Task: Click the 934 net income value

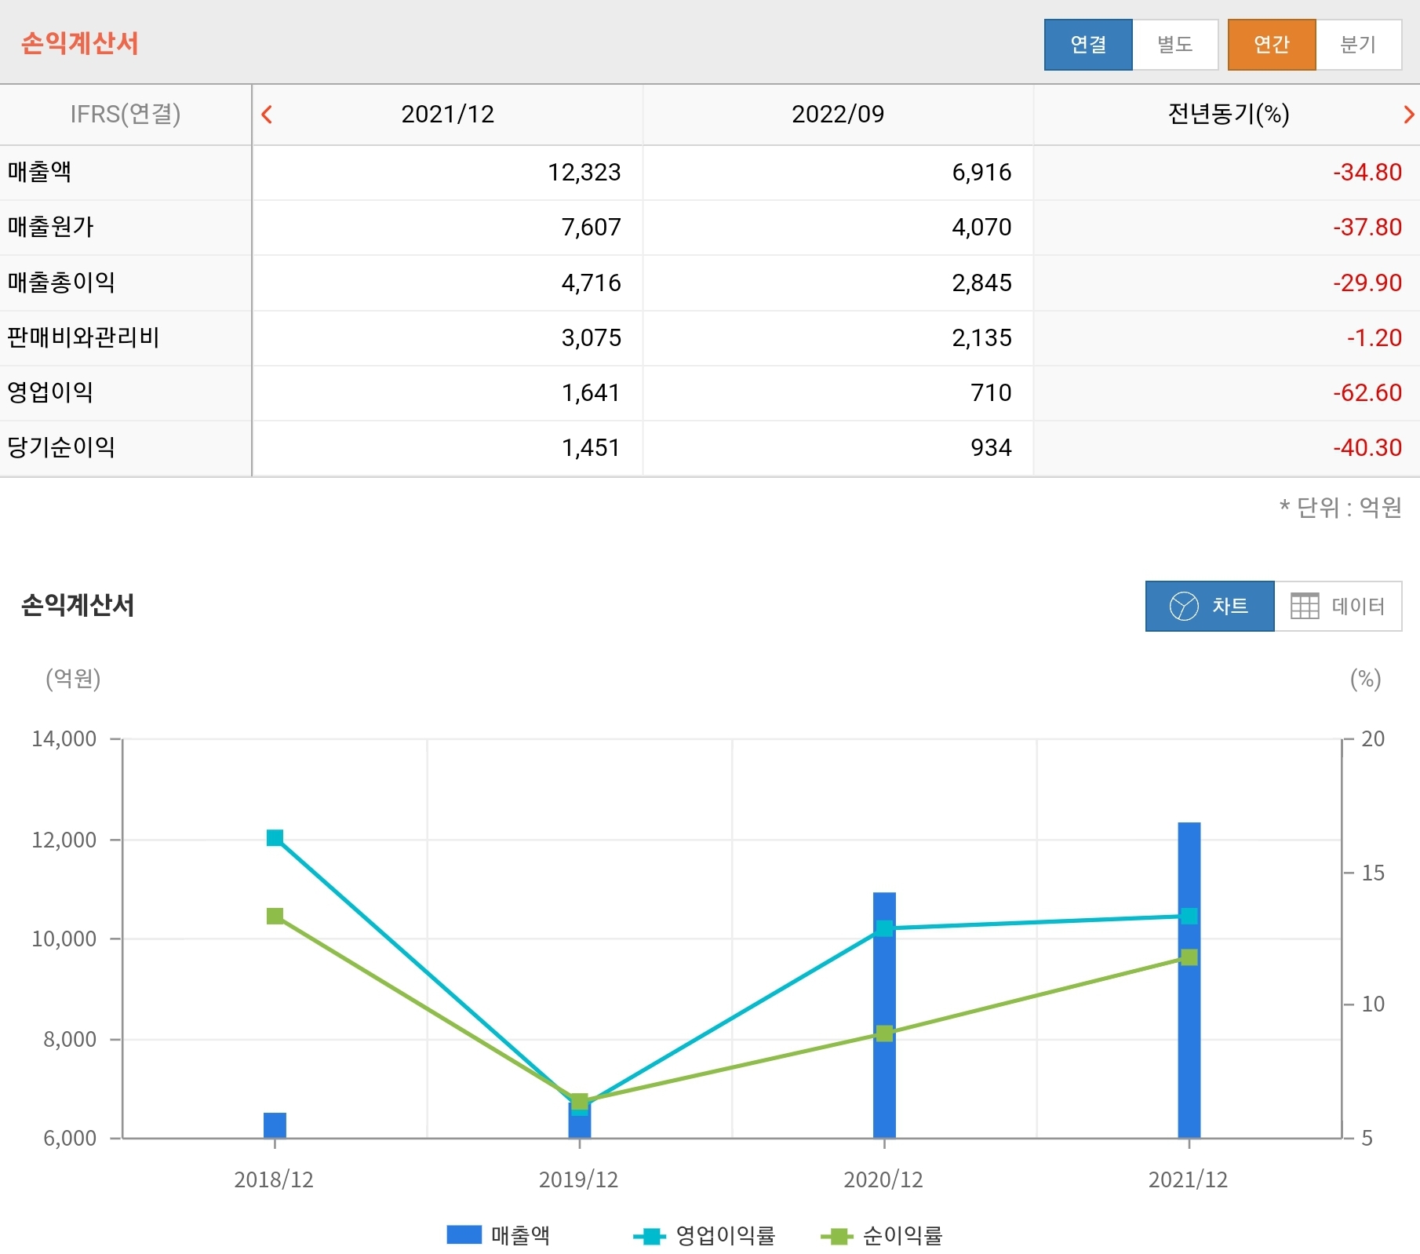Action: point(991,447)
